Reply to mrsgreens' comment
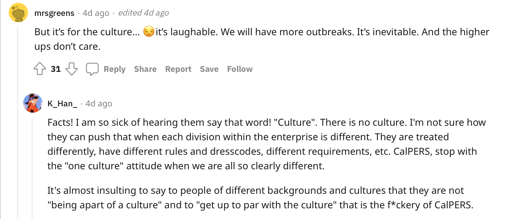The height and width of the screenshot is (219, 507). (x=114, y=69)
